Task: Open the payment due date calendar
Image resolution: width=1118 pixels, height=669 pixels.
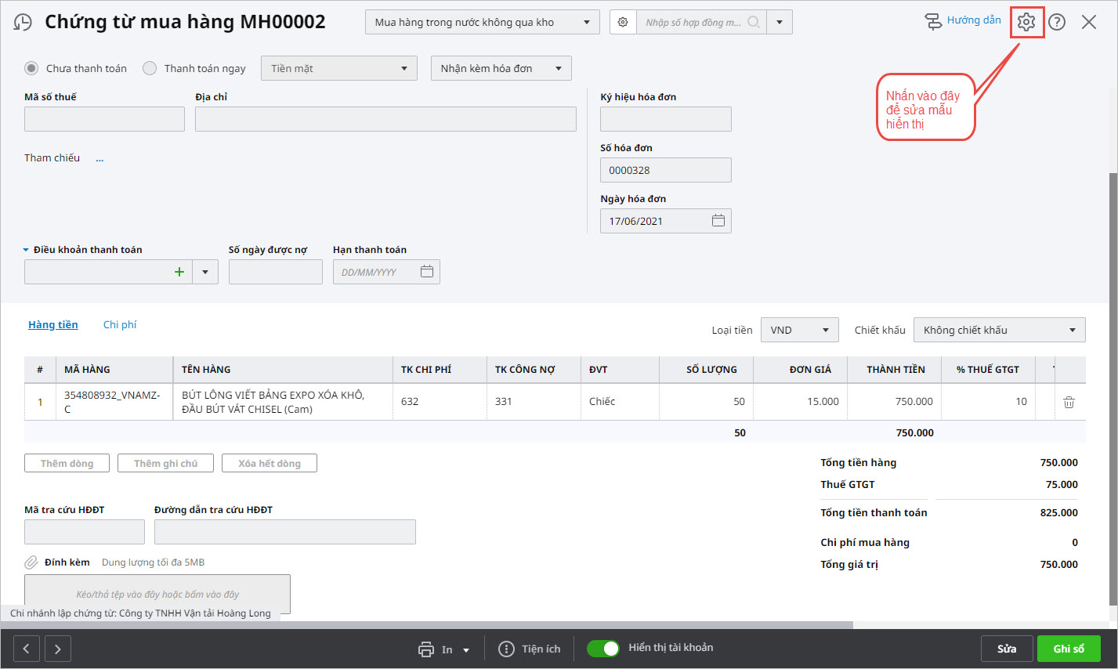Action: click(427, 272)
